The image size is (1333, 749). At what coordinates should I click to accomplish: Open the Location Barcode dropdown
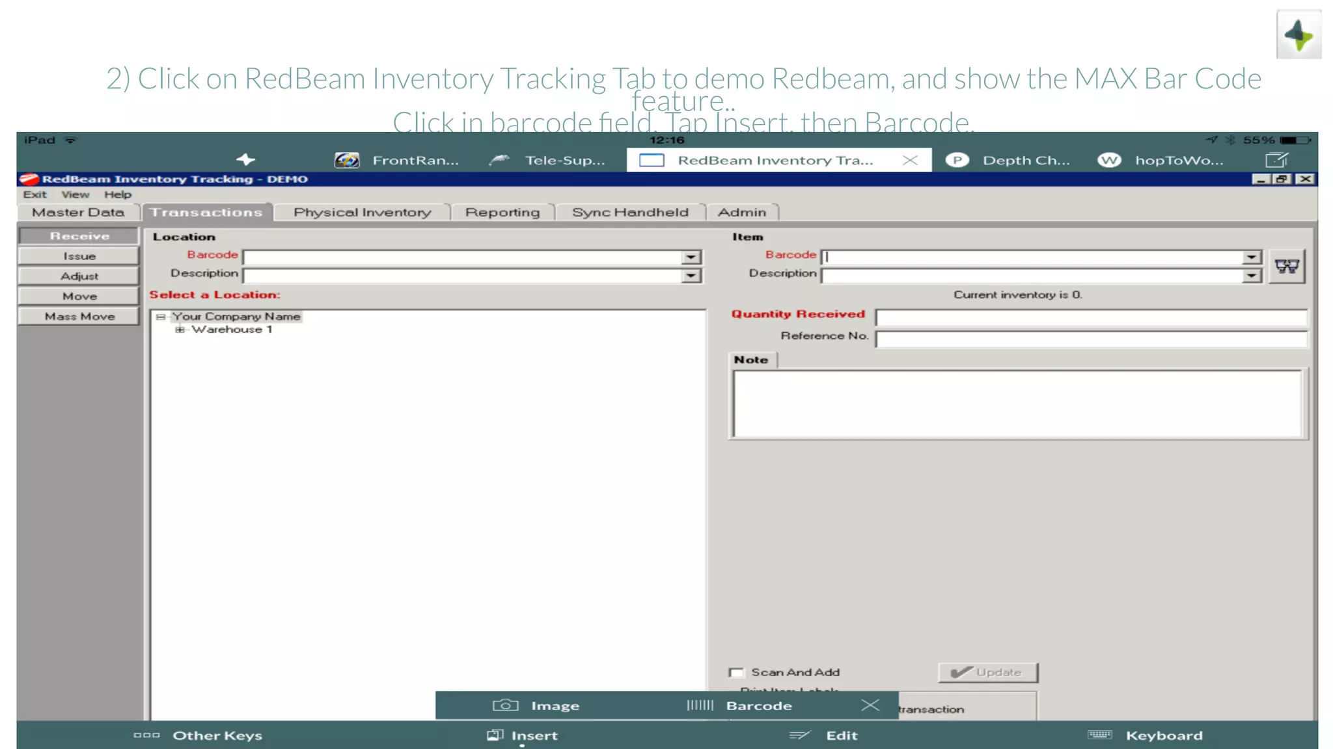pyautogui.click(x=691, y=257)
